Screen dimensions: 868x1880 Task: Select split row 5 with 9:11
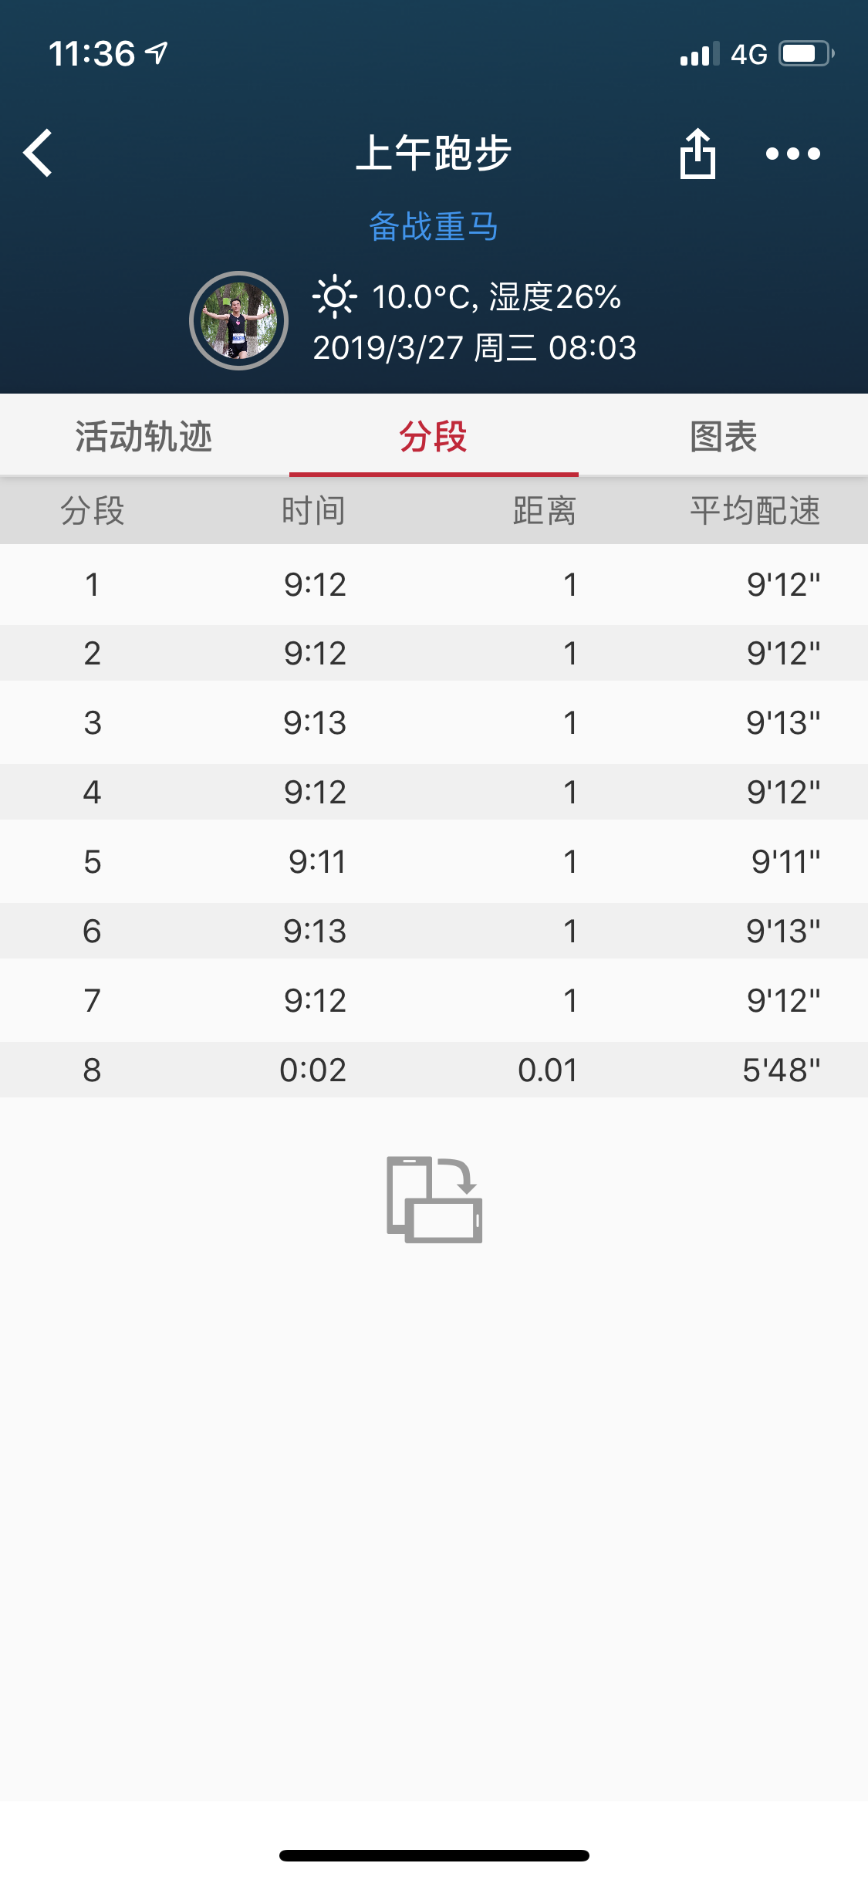tap(434, 861)
